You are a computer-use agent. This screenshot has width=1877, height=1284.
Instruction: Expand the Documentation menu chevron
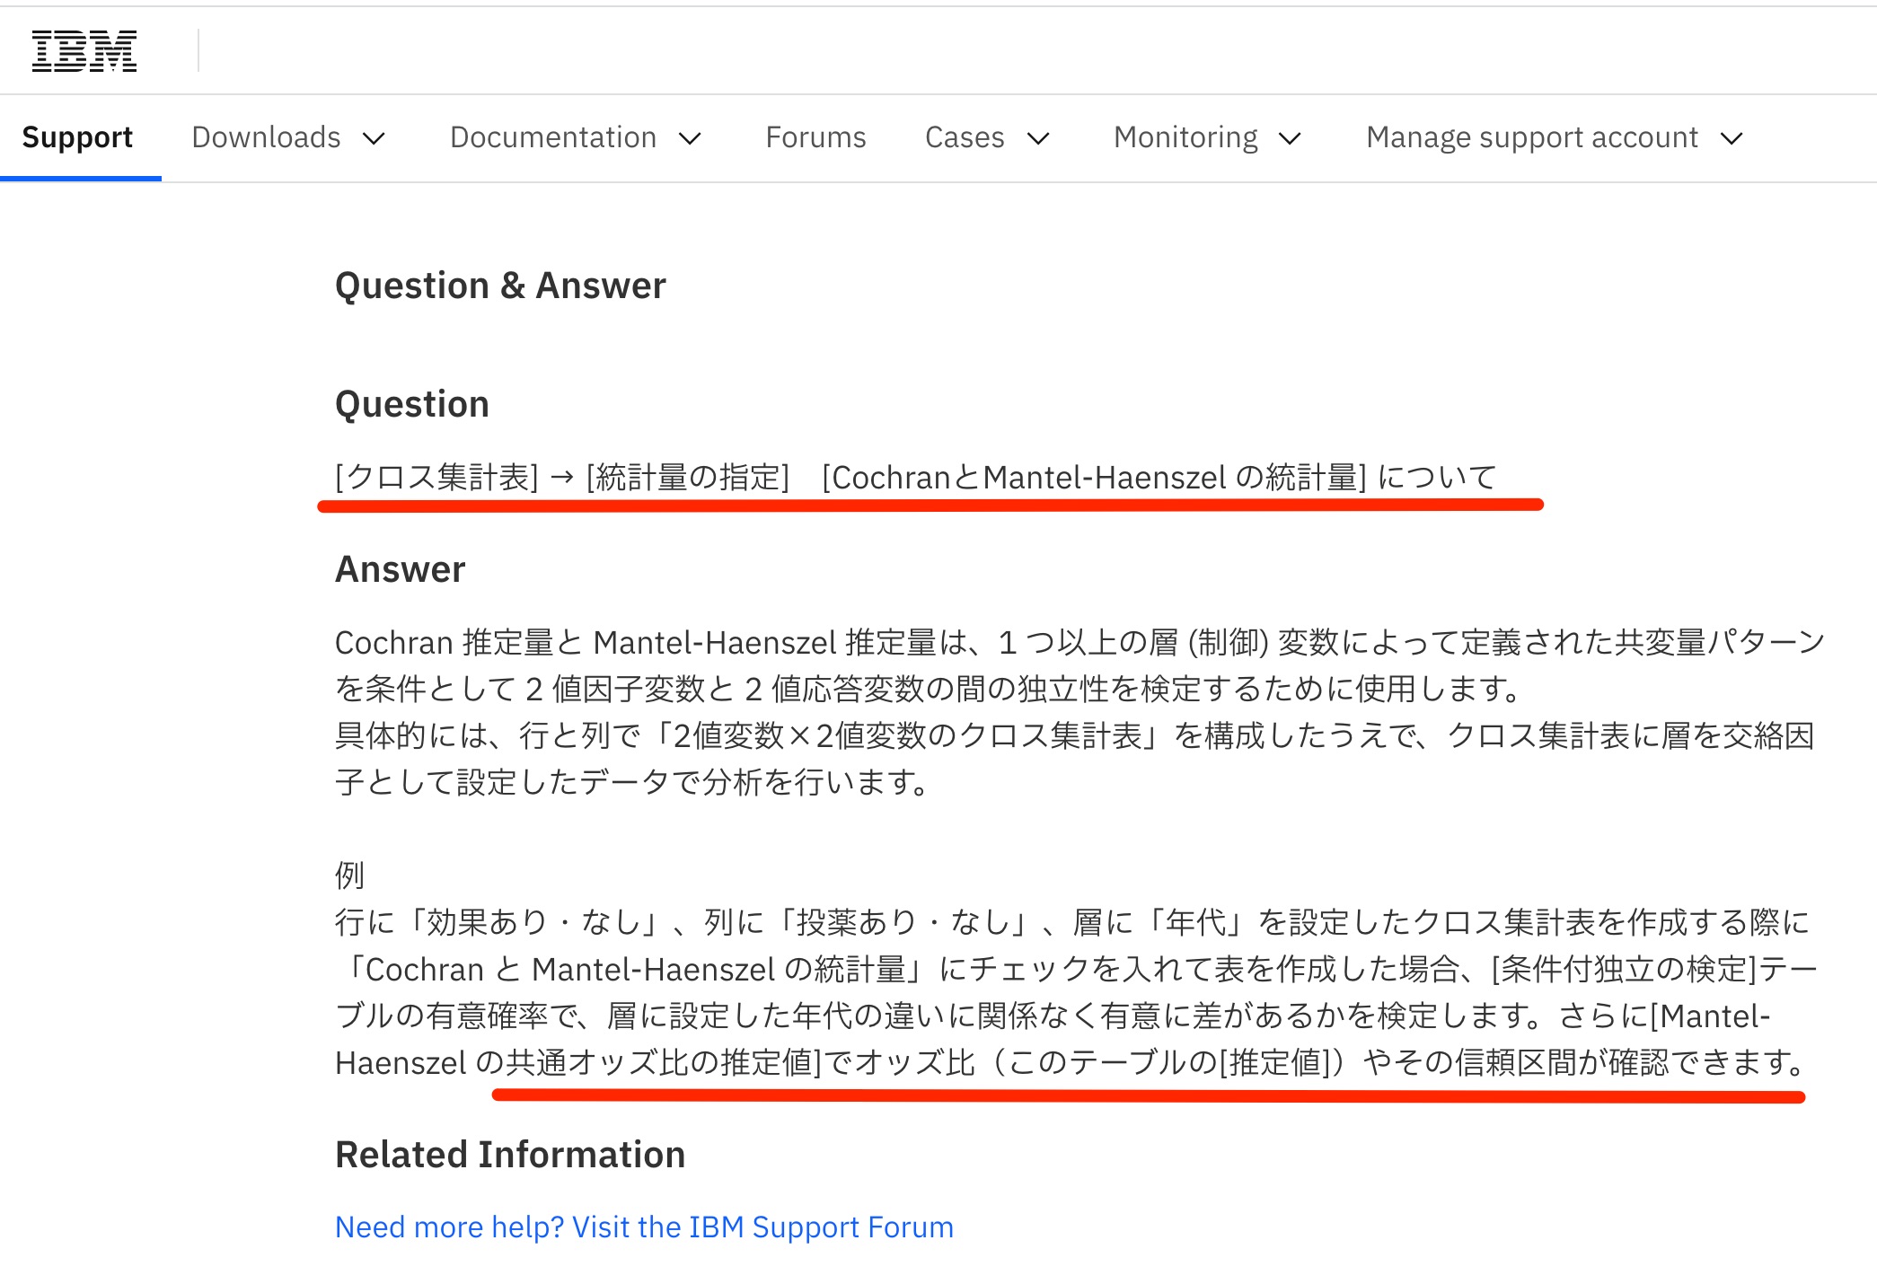(688, 138)
